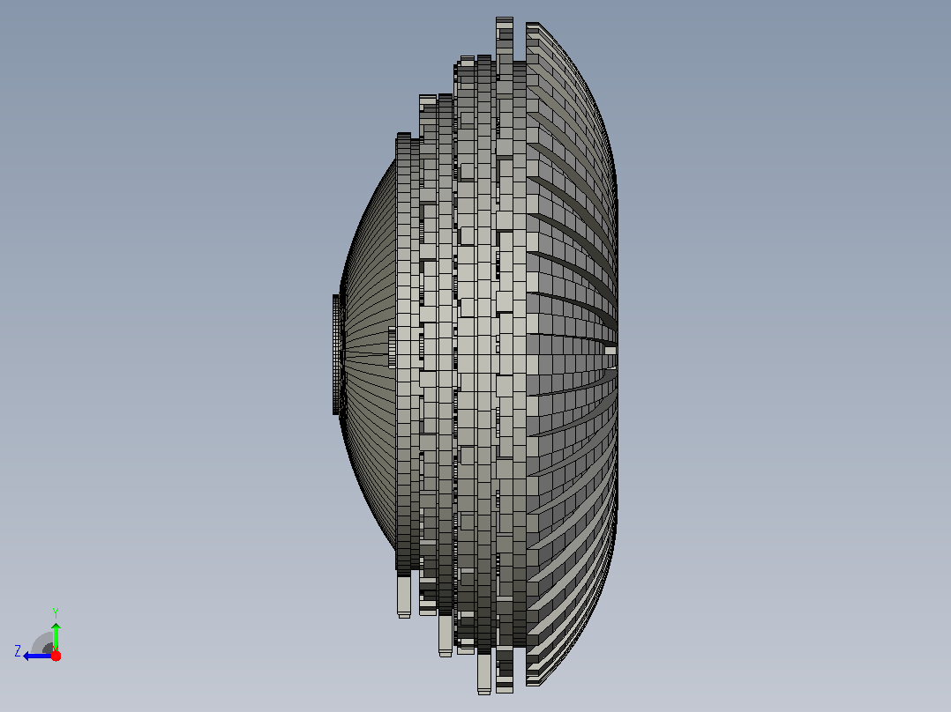
Task: Select the red X axis dot on triad
Action: pos(56,656)
